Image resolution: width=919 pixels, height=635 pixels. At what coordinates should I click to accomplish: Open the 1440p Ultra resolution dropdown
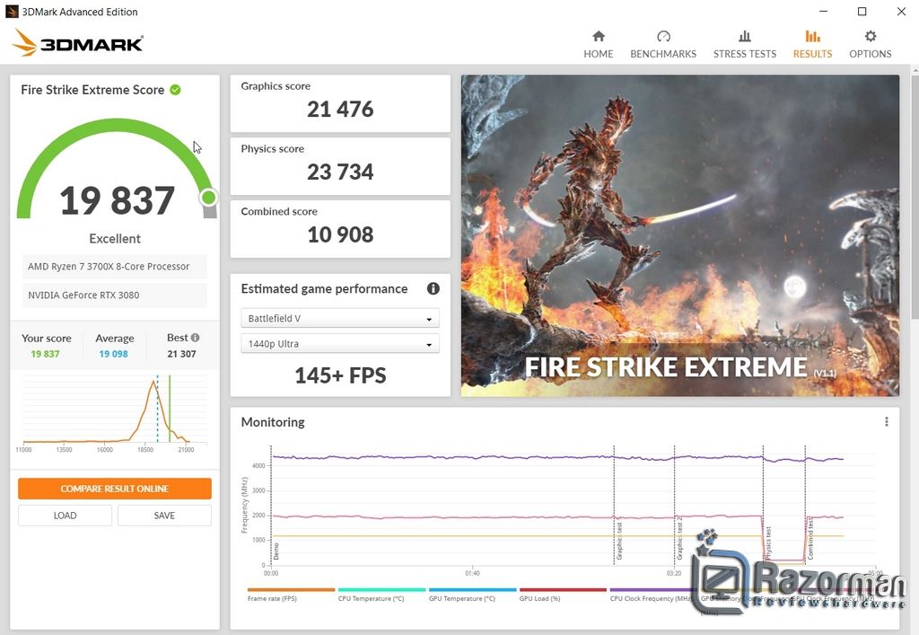[x=340, y=344]
